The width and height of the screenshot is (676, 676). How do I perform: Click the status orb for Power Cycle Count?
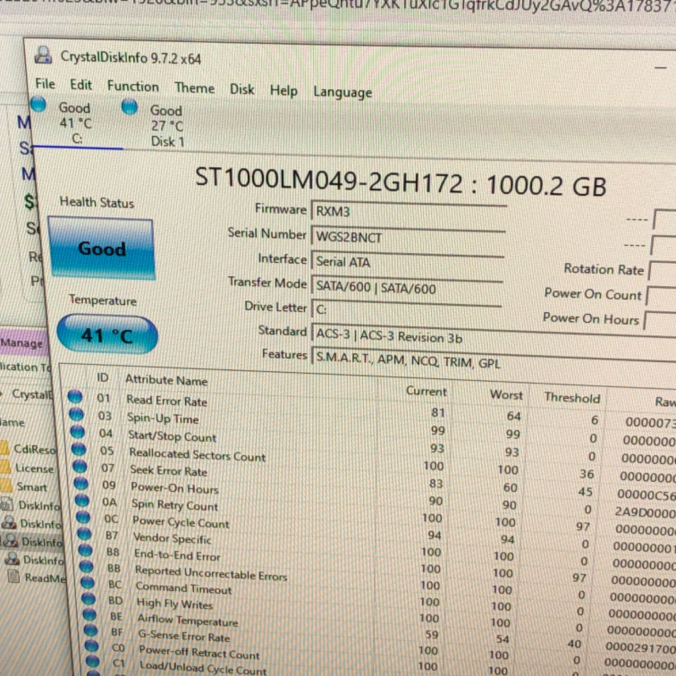[x=83, y=517]
